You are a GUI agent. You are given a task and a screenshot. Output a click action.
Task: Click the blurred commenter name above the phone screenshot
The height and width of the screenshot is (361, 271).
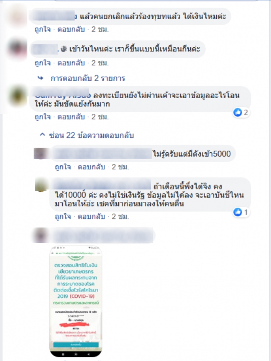103,235
